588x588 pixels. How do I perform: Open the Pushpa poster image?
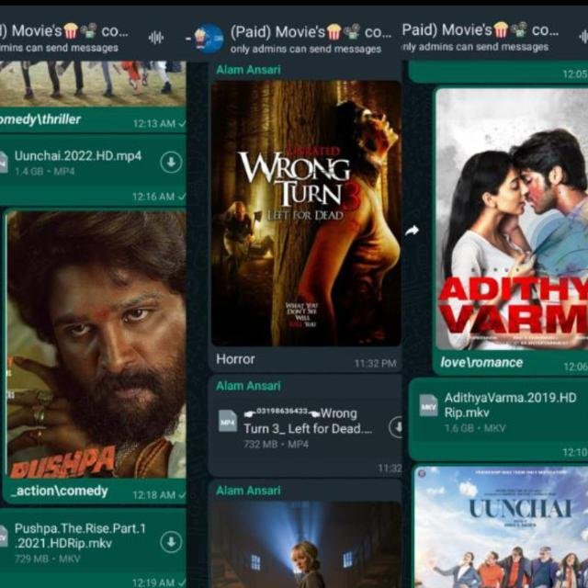96,345
